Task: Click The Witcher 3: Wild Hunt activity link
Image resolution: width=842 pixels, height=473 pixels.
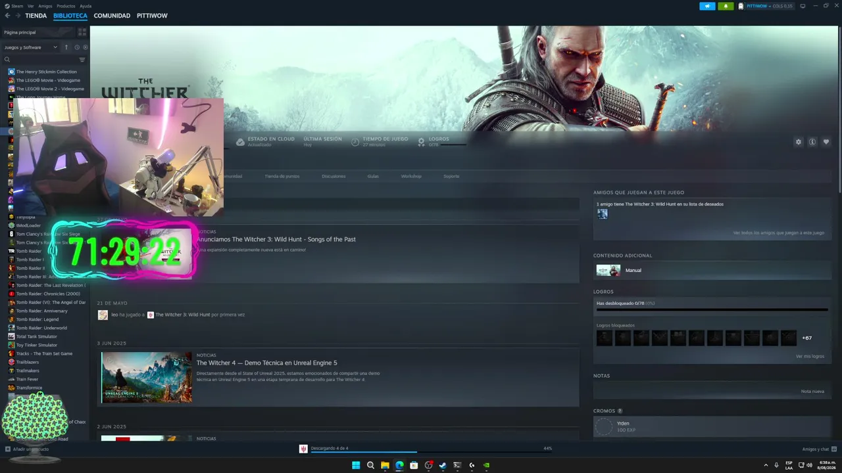Action: tap(183, 315)
